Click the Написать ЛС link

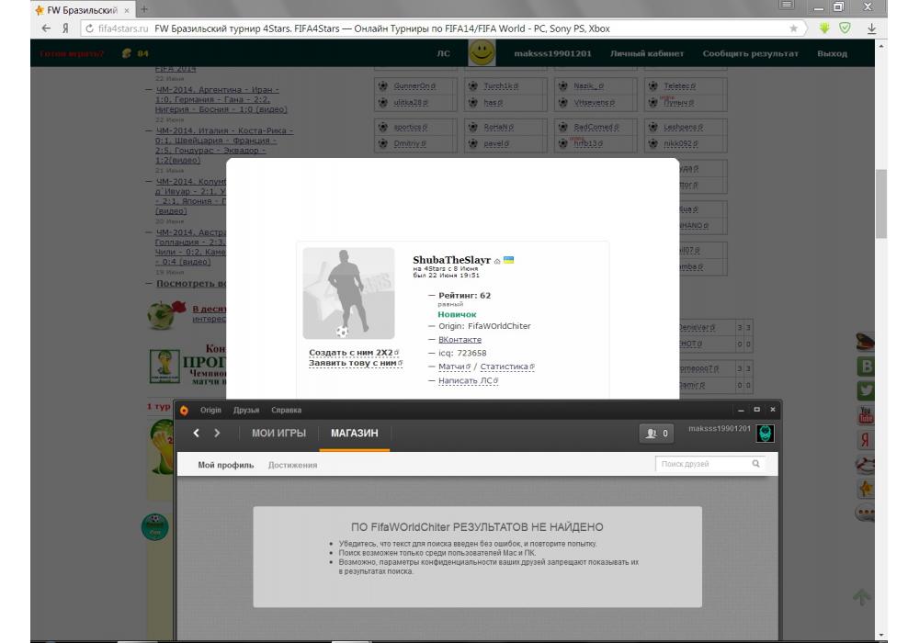coord(466,380)
